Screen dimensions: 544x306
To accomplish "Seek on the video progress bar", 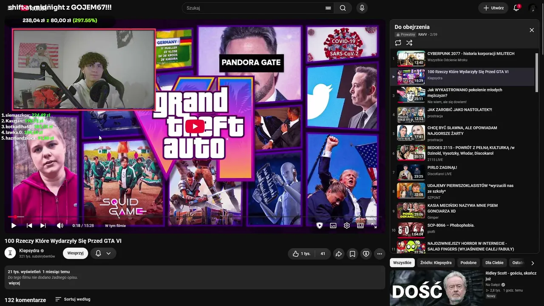I will pos(195,217).
